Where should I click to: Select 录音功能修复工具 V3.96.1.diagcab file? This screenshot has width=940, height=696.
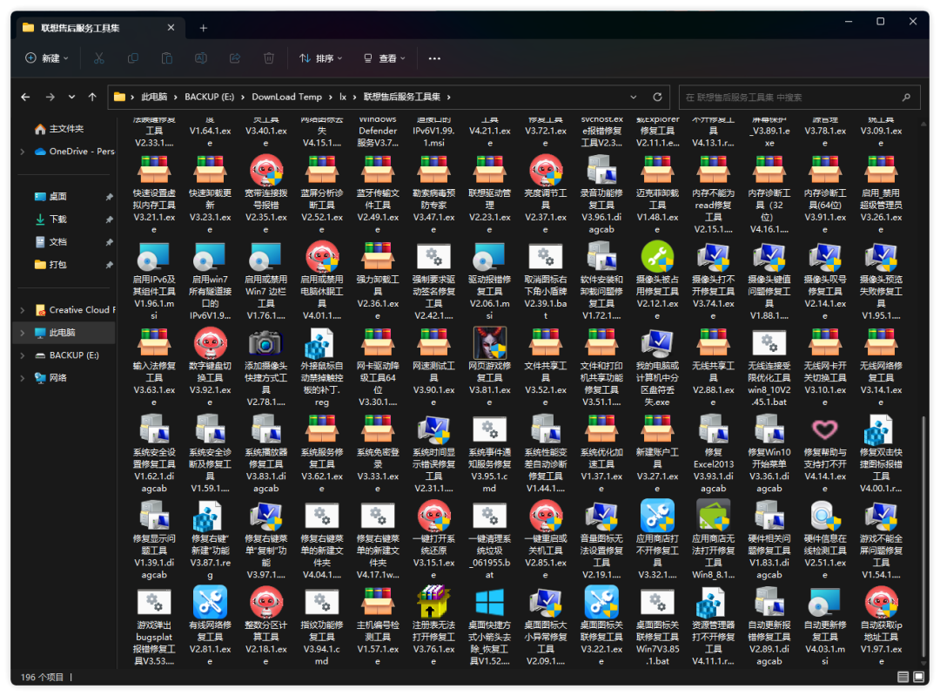tap(601, 194)
